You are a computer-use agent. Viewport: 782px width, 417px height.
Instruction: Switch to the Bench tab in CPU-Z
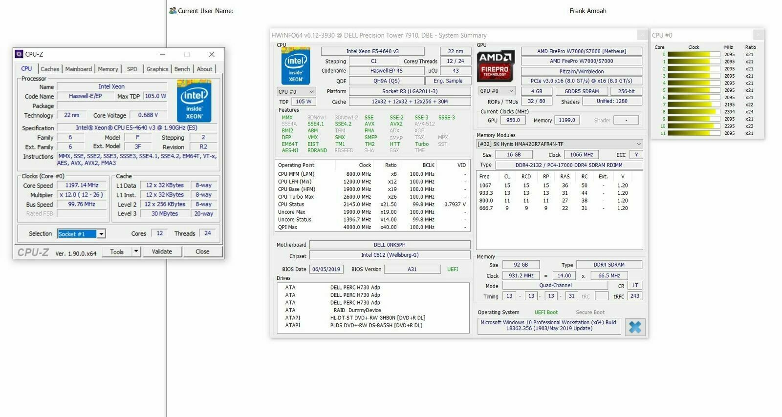point(182,69)
